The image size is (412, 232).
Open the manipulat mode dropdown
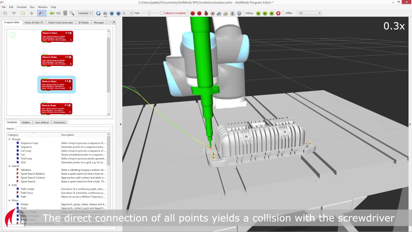(x=85, y=13)
